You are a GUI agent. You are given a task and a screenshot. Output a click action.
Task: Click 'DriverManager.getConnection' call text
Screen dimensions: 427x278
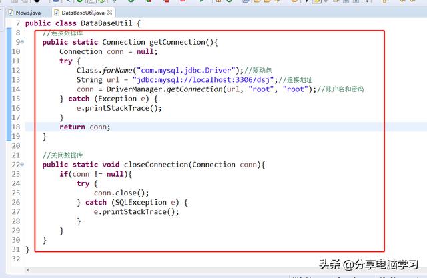tap(165, 89)
